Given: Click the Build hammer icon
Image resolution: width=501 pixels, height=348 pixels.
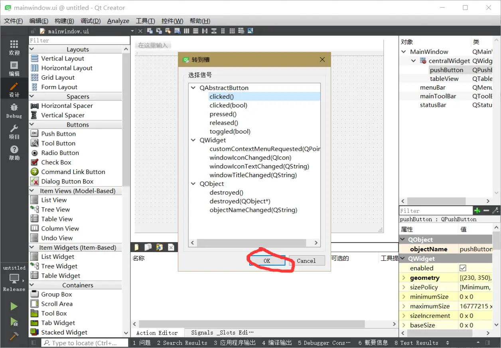Looking at the screenshot, I should coord(14,336).
